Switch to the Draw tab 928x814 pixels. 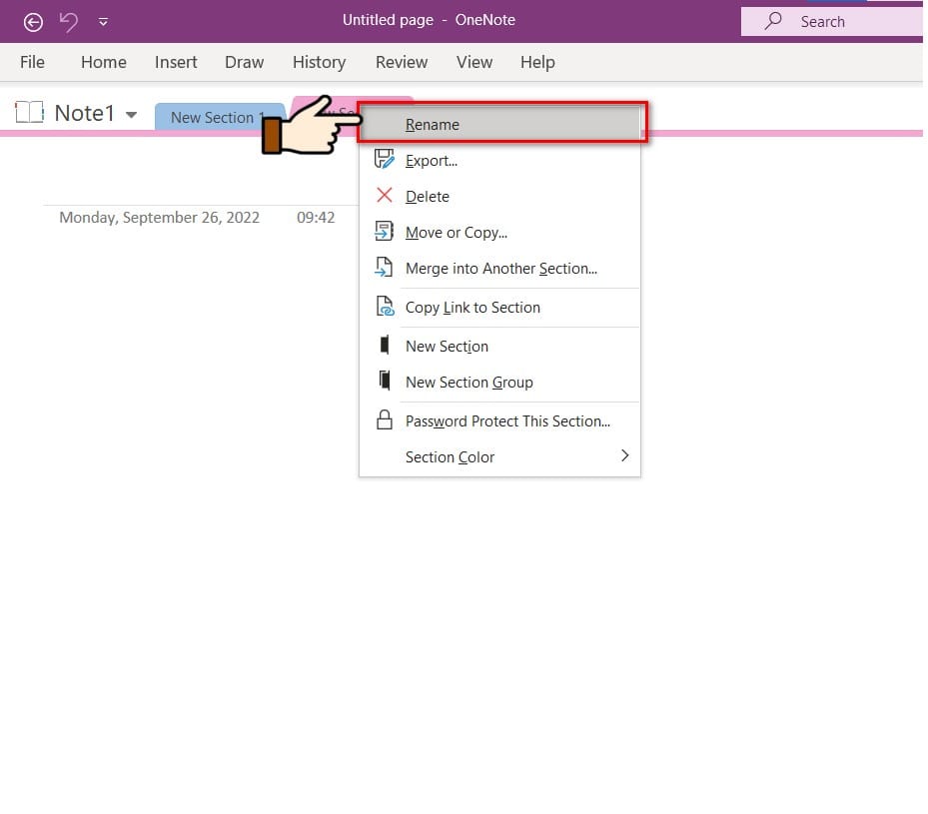tap(244, 62)
